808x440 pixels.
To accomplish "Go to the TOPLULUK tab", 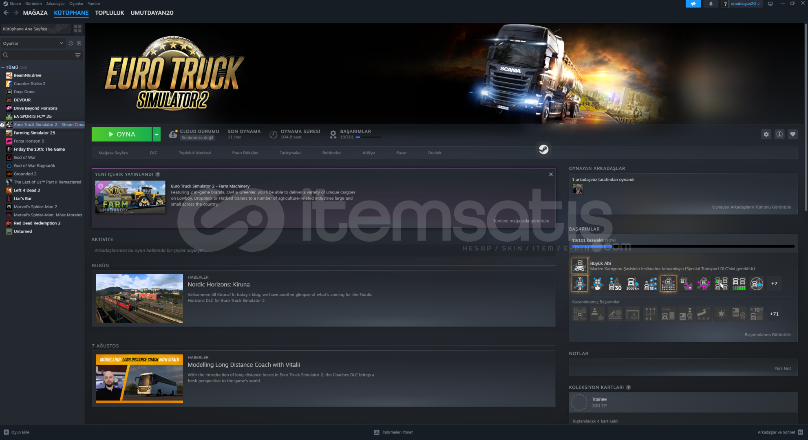I will point(109,13).
